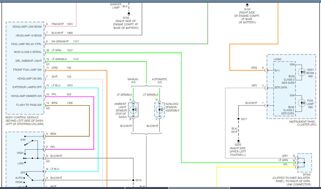Select the SP205 splice pack symbol
The width and height of the screenshot is (321, 189).
pos(304,162)
